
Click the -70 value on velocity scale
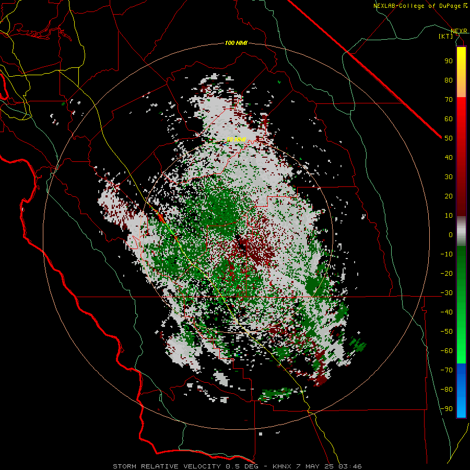click(x=446, y=370)
